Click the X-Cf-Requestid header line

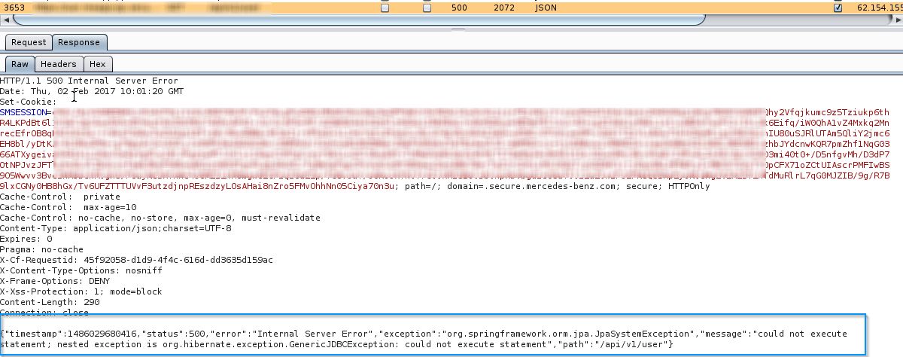click(x=136, y=260)
